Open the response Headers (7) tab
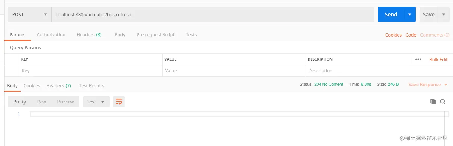Screen dimensions: 453x146 (x=59, y=86)
